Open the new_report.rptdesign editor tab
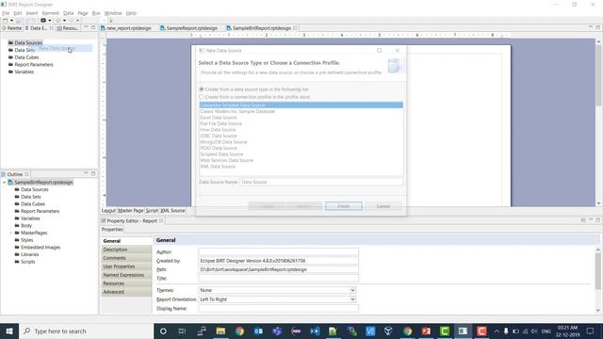Image resolution: width=603 pixels, height=339 pixels. pyautogui.click(x=125, y=28)
